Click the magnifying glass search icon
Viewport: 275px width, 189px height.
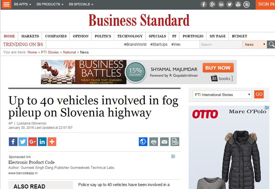271,44
